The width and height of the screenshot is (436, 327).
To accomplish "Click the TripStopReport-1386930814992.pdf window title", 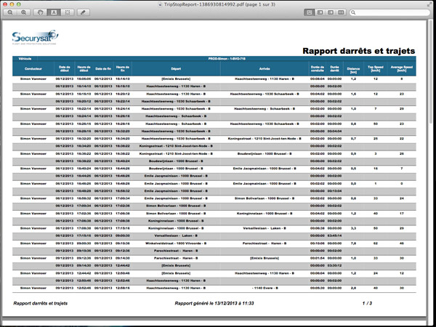I will (219, 4).
